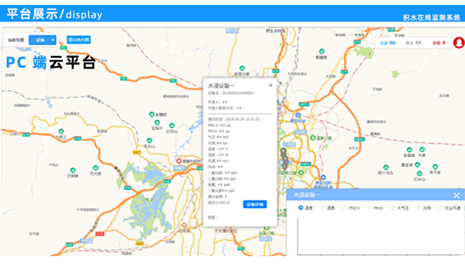Click the 在线 86 online counter
Screen dimensions: 465x276
(388, 43)
